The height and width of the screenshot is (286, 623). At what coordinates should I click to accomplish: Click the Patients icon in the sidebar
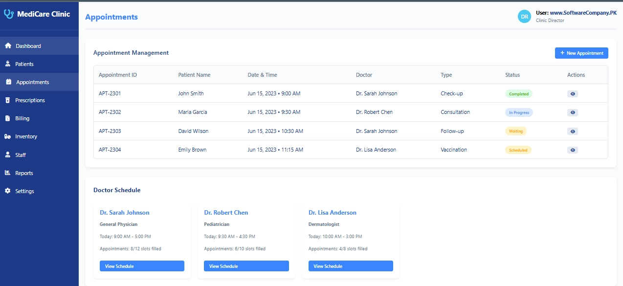point(8,64)
